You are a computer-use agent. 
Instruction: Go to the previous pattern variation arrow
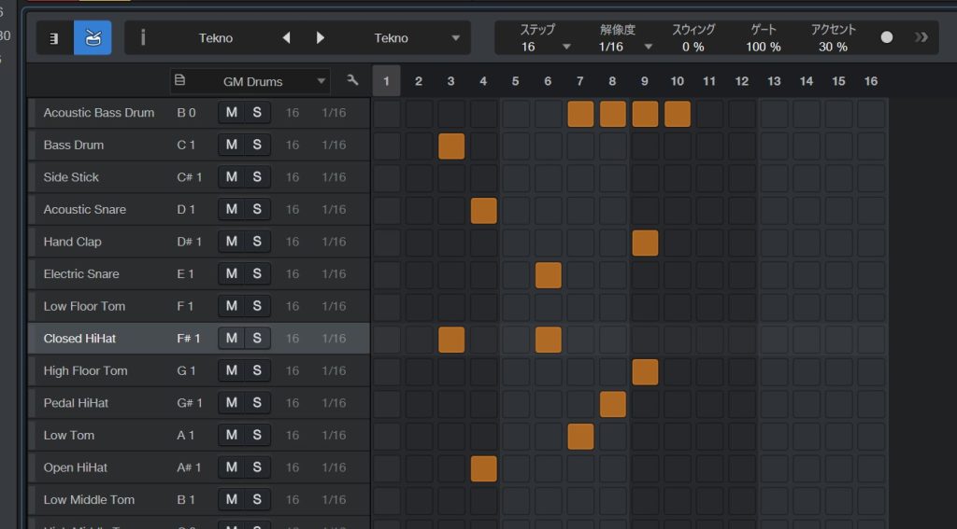click(x=286, y=38)
